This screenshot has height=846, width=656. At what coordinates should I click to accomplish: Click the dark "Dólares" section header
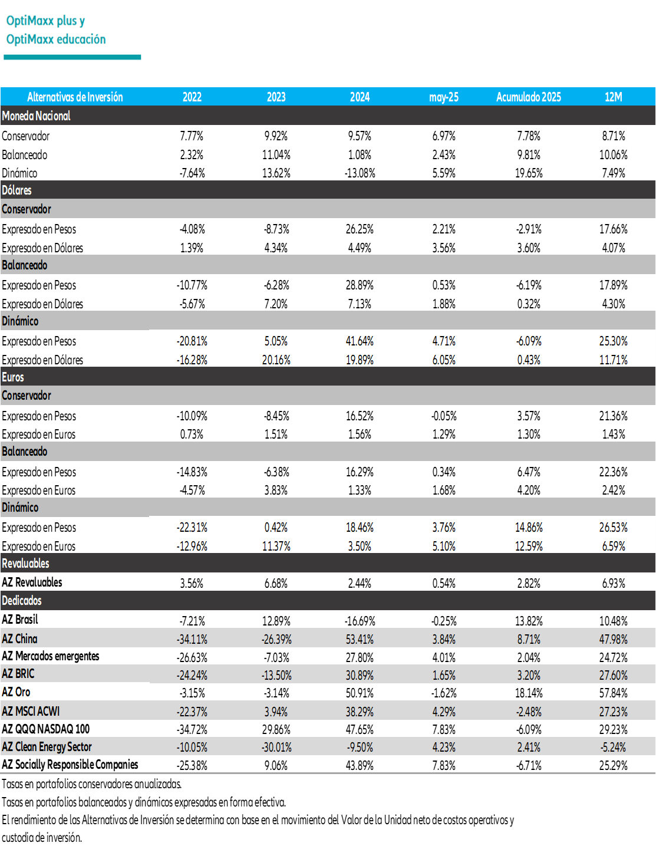[328, 190]
